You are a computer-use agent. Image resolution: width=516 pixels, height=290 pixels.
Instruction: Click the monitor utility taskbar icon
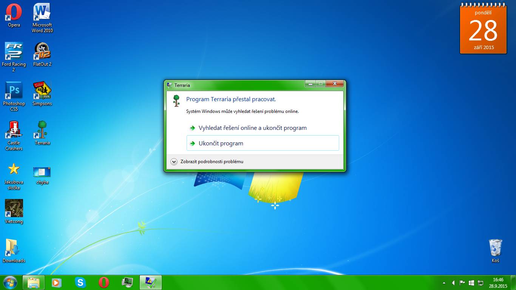pos(127,282)
